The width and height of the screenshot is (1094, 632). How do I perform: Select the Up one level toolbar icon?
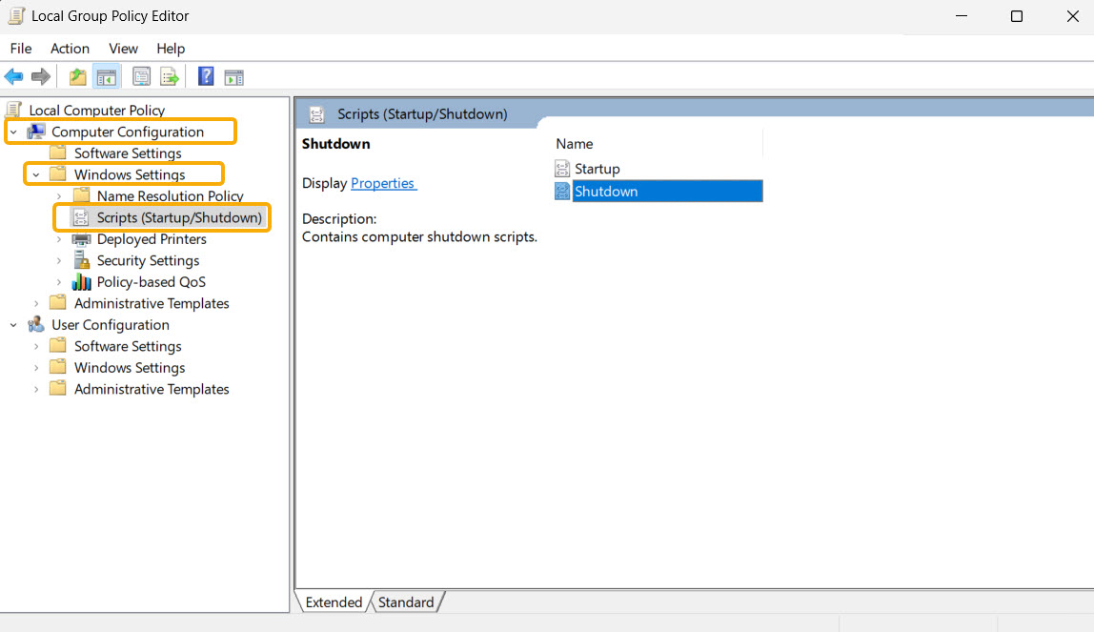76,76
